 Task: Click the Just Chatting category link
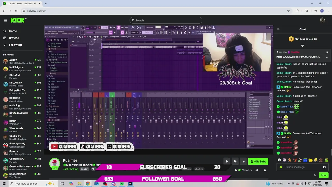70,169
